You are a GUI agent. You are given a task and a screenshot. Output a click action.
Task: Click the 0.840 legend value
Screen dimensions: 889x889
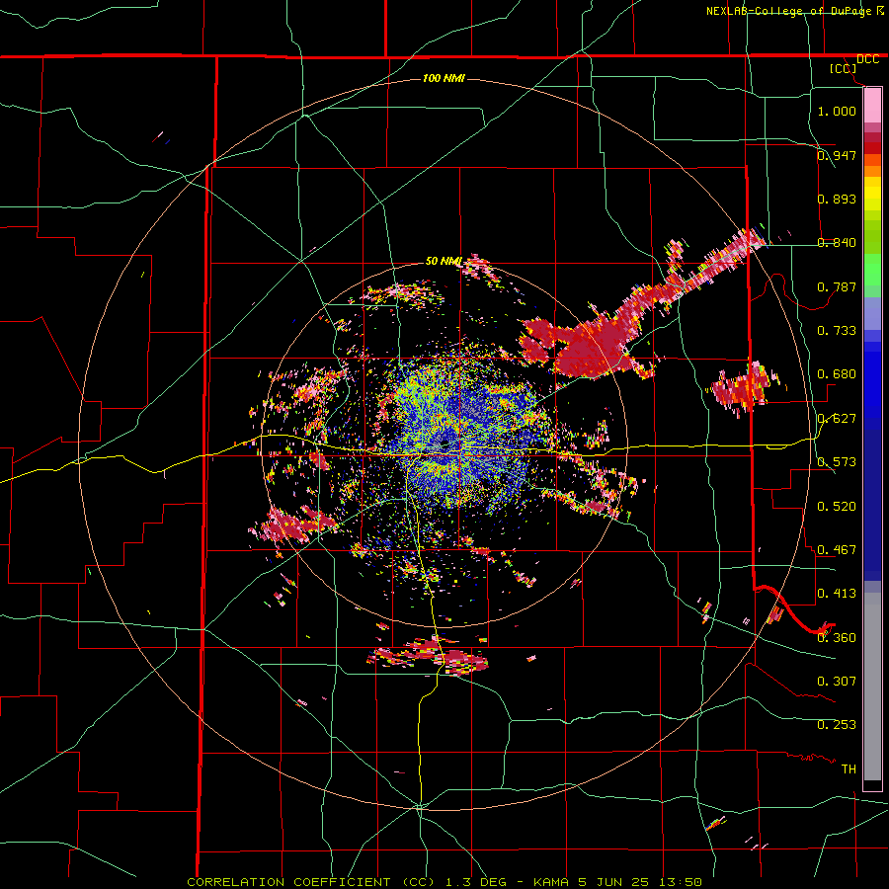837,243
